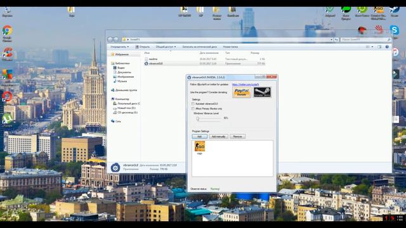Open the view options dropdown arrow
Screen dimensions: 406x228
[x=372, y=47]
